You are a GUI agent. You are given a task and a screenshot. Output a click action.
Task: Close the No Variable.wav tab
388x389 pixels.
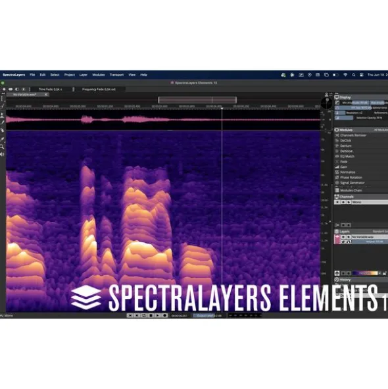46,95
